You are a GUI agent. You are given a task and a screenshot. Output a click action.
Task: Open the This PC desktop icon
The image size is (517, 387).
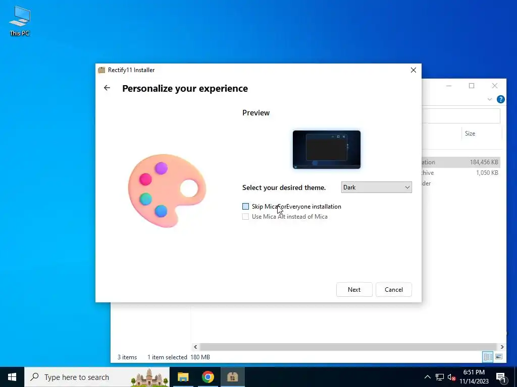pyautogui.click(x=20, y=21)
